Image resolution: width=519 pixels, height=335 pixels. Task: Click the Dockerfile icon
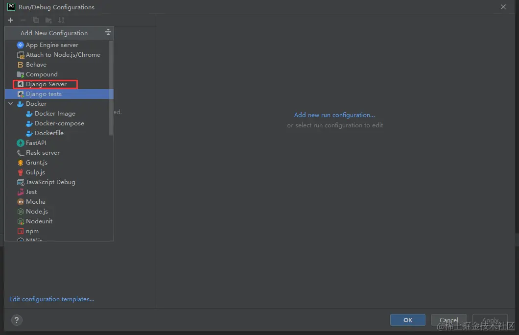click(29, 133)
